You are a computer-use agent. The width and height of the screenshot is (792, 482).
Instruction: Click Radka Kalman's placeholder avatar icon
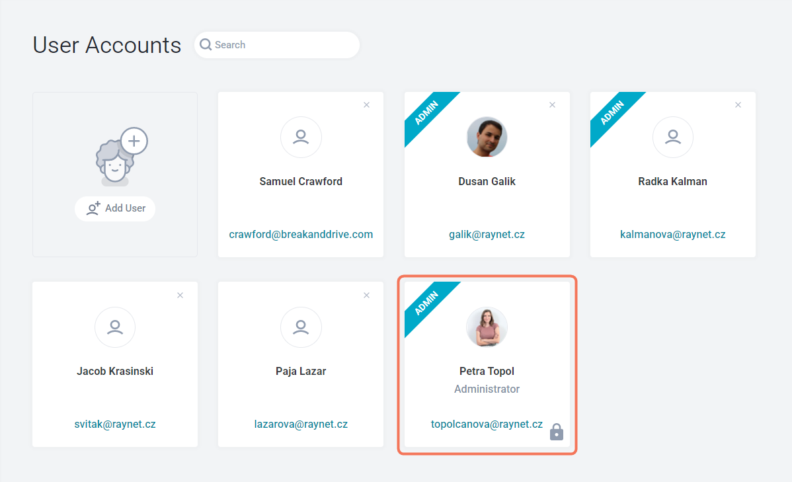(x=673, y=137)
